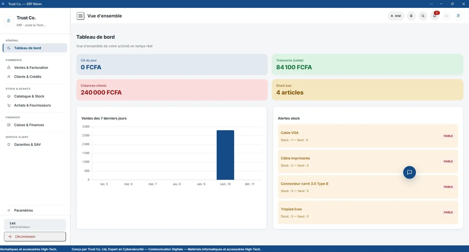Click FAIBLE badge on Trepied lives
This screenshot has width=469, height=252.
pyautogui.click(x=448, y=212)
